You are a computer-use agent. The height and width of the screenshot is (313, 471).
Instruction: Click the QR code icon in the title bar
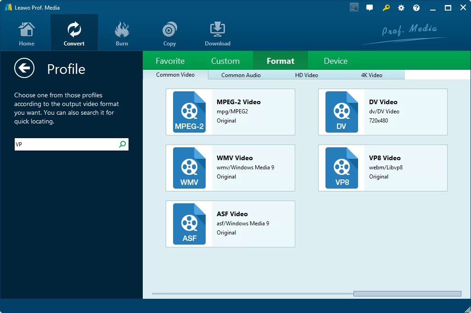point(353,7)
